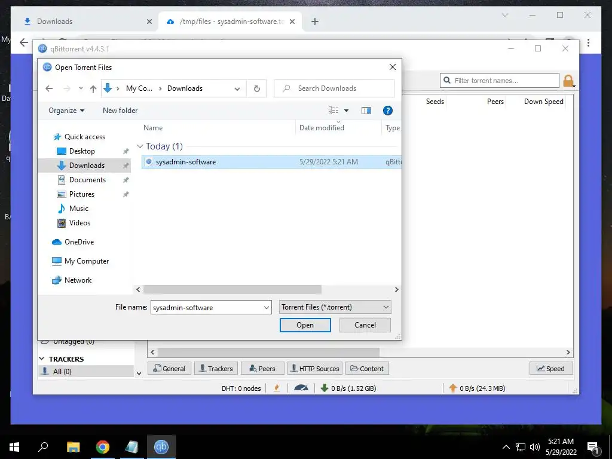Click the qBittorrent lock UI icon

pos(568,81)
